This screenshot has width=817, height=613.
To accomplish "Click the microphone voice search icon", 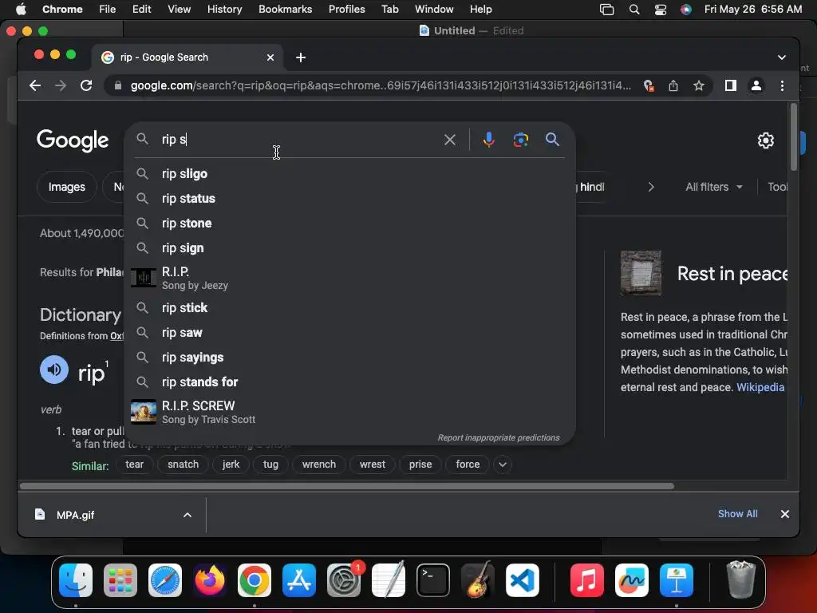I will tap(488, 140).
